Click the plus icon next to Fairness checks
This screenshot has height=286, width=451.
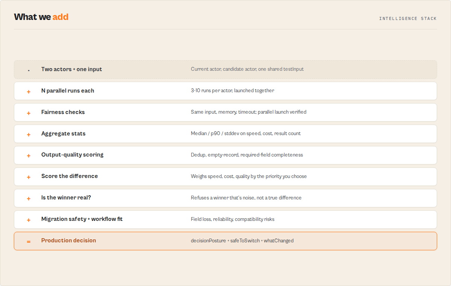tap(29, 113)
